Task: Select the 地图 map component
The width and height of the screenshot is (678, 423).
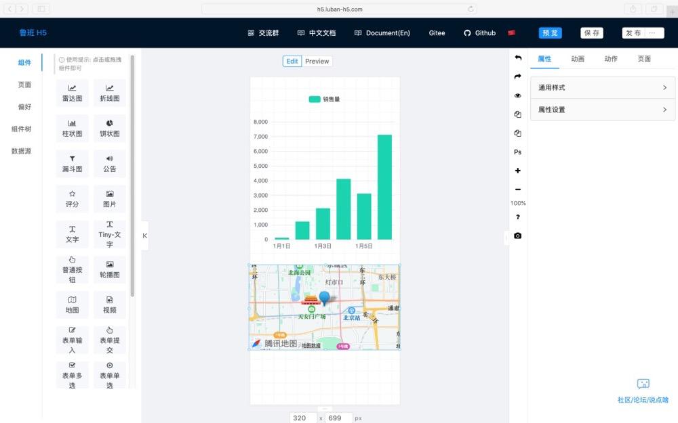Action: coord(72,305)
